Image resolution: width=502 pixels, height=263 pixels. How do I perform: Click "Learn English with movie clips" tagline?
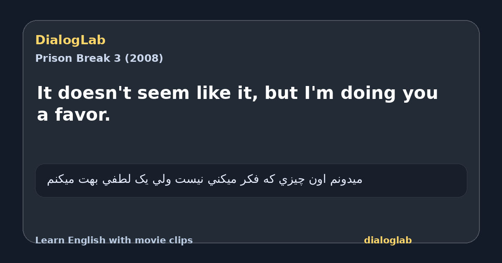pyautogui.click(x=114, y=240)
